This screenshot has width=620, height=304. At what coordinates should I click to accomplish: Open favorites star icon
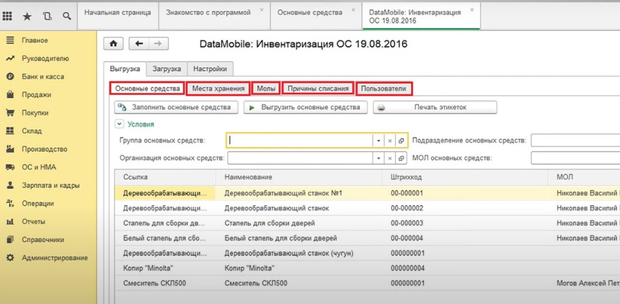27,16
